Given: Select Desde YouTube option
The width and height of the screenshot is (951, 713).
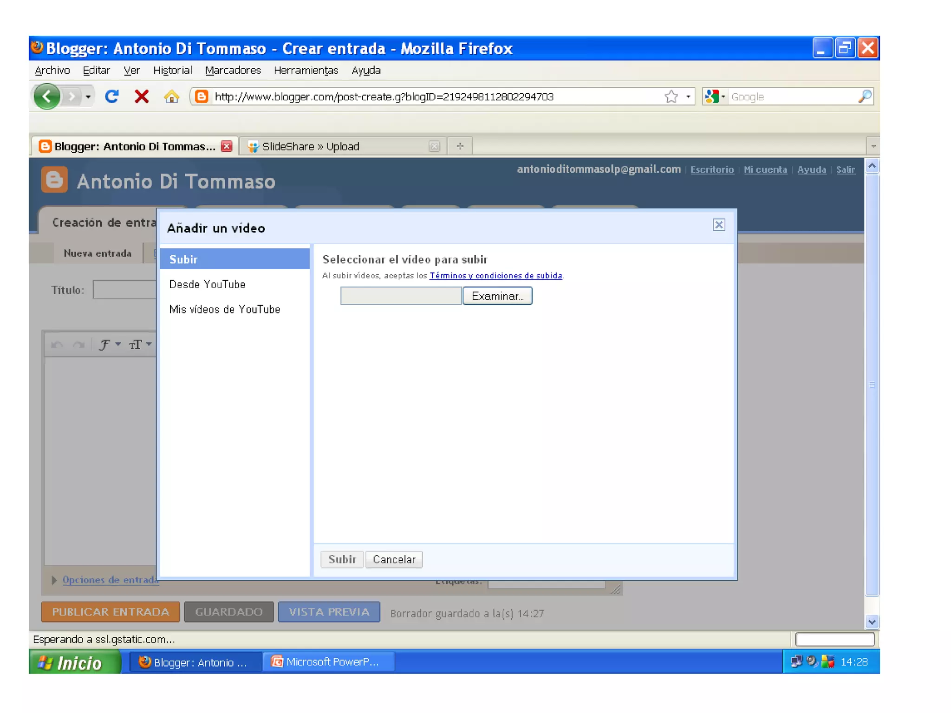Looking at the screenshot, I should pyautogui.click(x=207, y=285).
